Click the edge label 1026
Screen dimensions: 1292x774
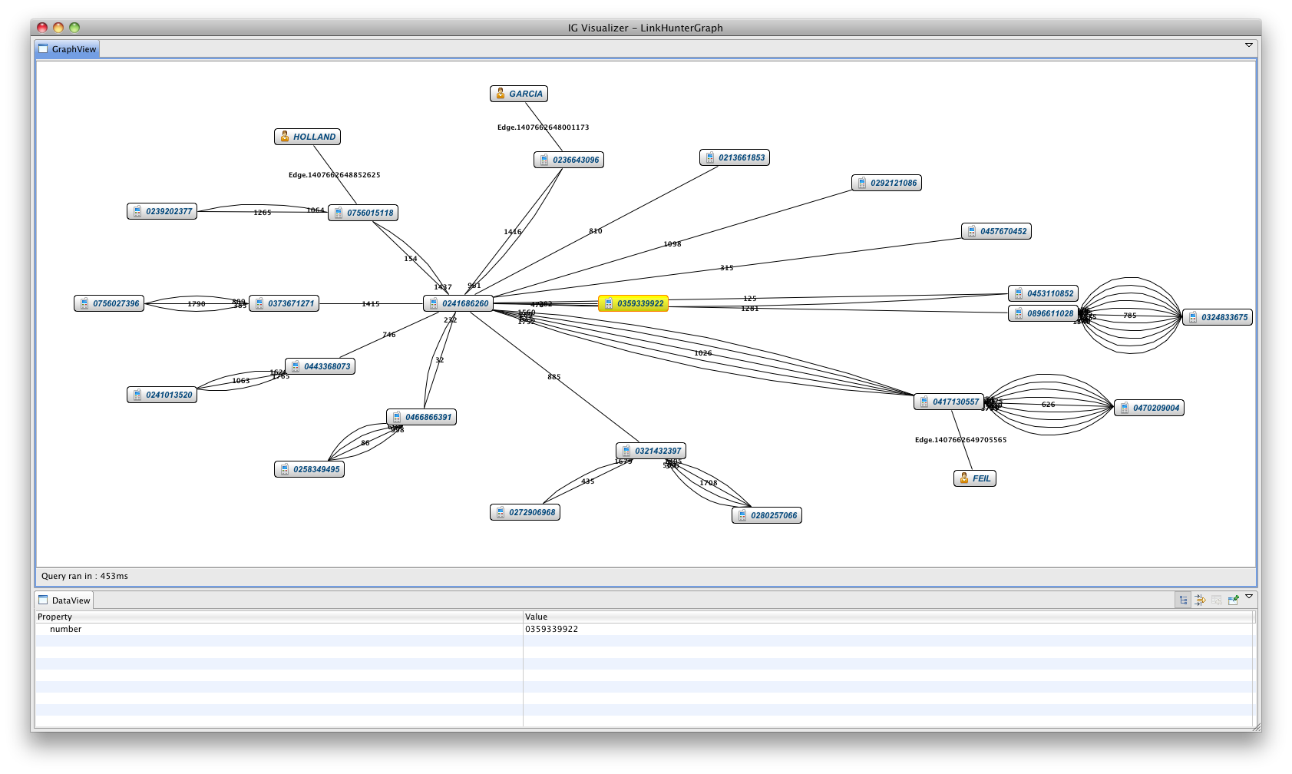[703, 353]
